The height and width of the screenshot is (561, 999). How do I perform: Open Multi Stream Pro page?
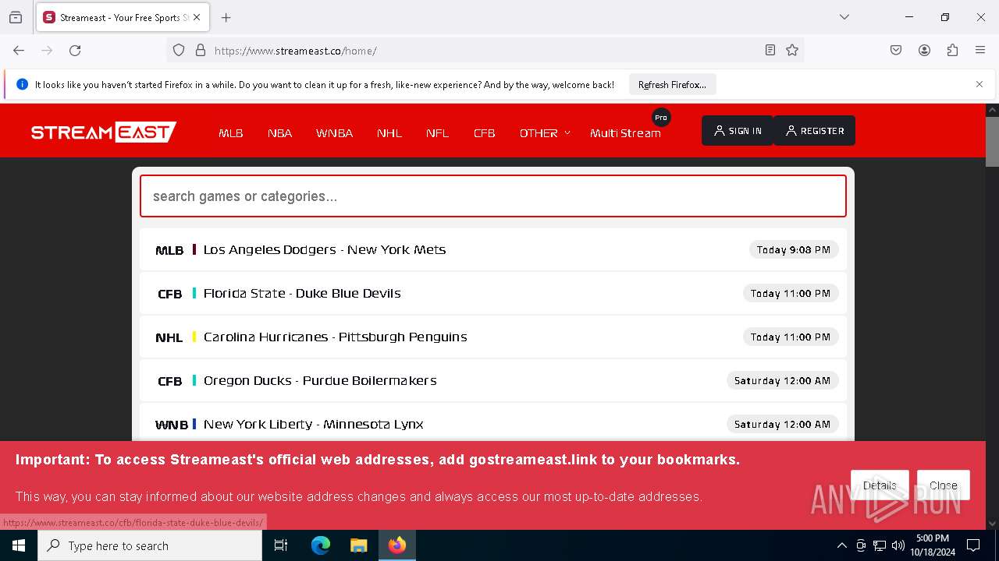(x=625, y=133)
